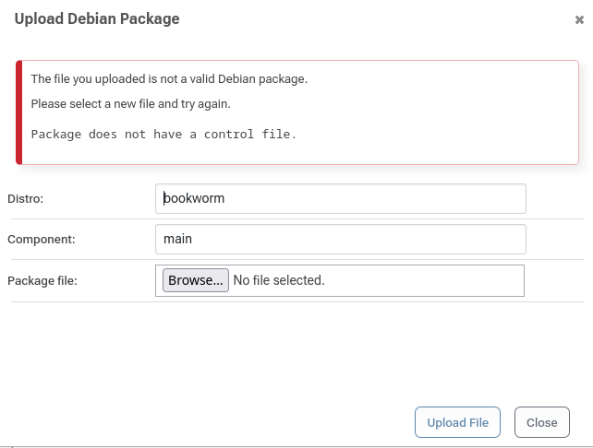Image resolution: width=593 pixels, height=448 pixels.
Task: Close the dialog with the X icon
Action: (579, 19)
